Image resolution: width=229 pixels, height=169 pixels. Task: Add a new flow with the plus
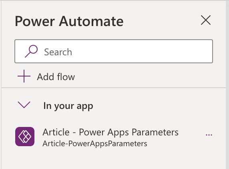[x=24, y=76]
